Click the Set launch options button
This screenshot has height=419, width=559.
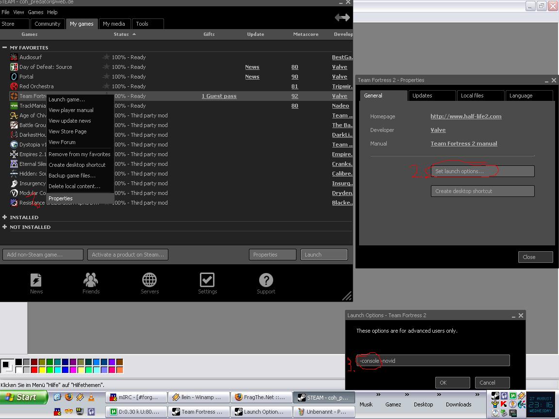(482, 171)
